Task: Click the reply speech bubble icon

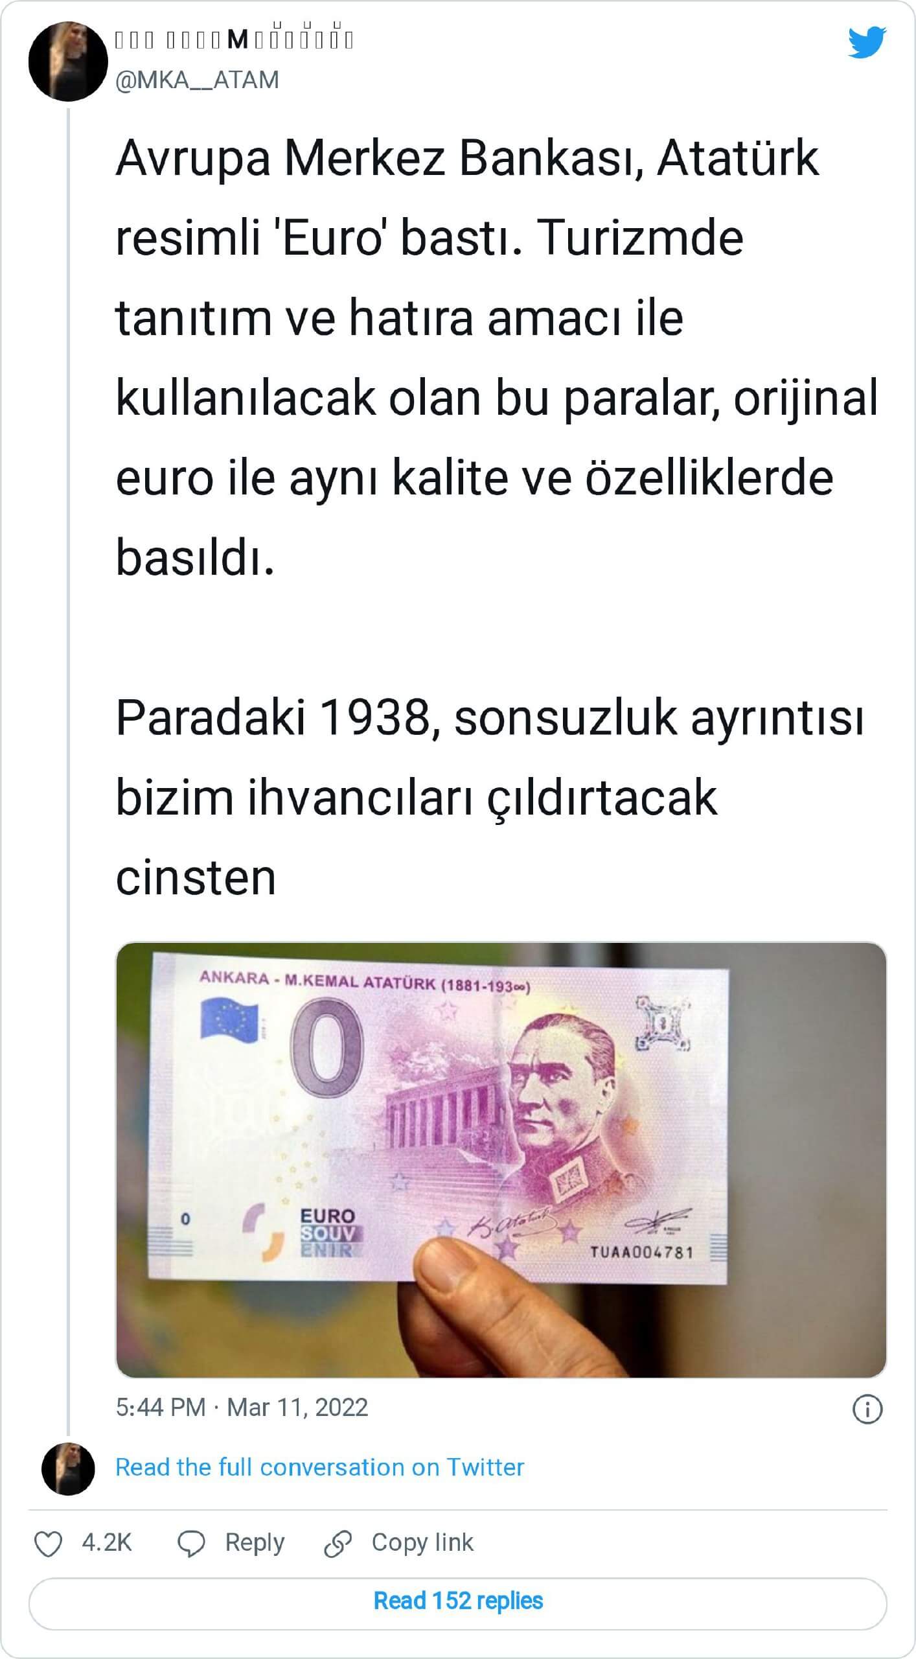Action: [191, 1544]
